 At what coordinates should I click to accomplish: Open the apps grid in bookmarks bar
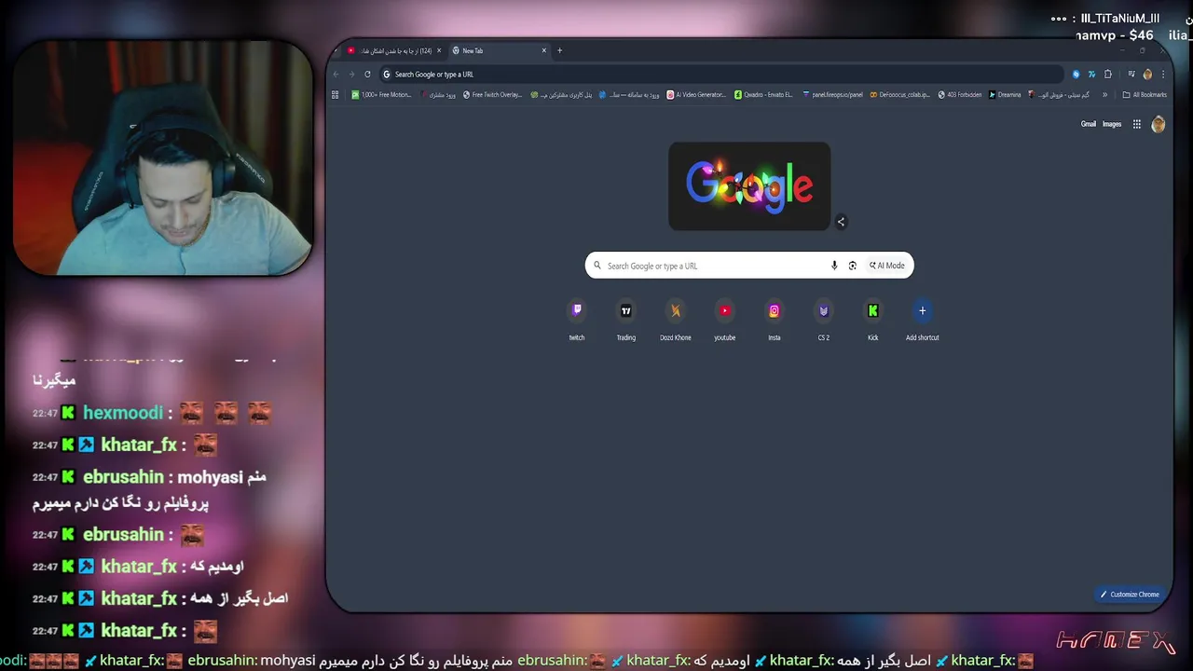[336, 95]
